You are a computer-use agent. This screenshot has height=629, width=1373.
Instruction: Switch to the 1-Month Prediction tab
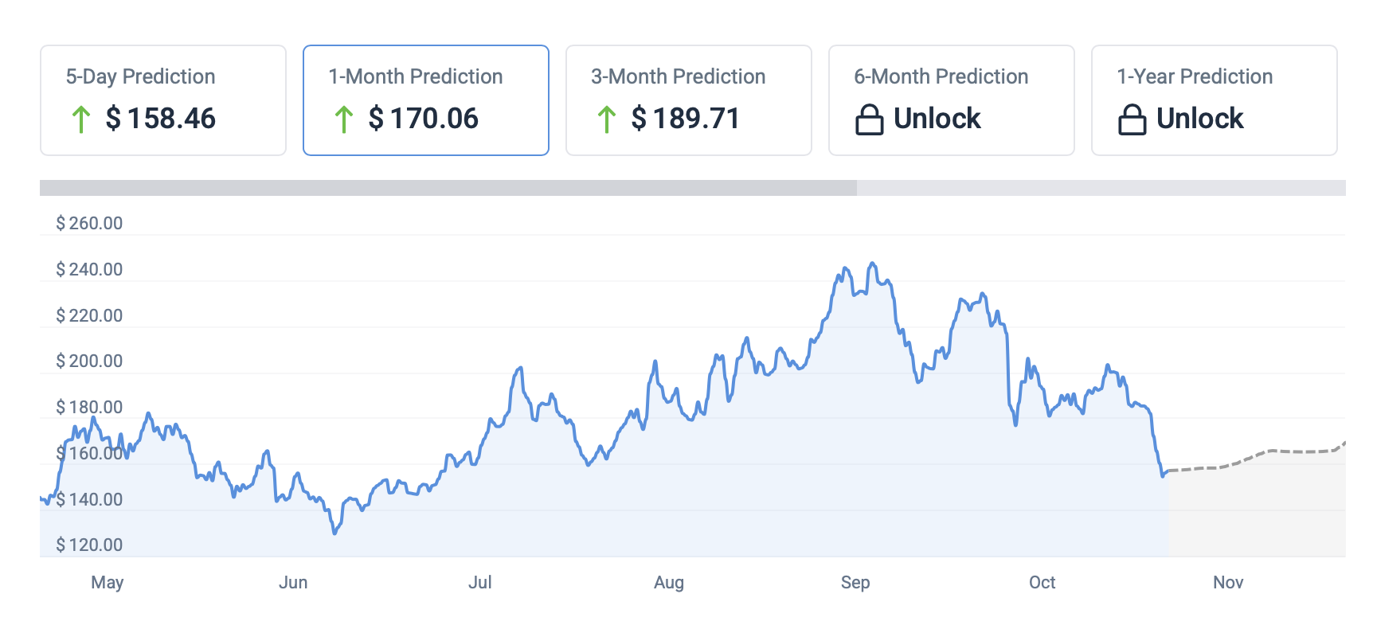tap(415, 76)
